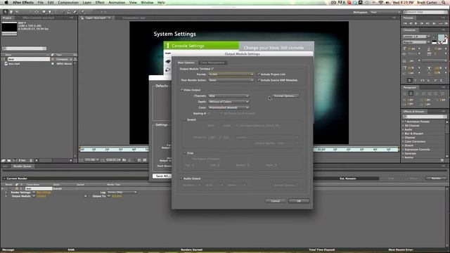Select the Brush tool
Image resolution: width=450 pixels, height=253 pixels.
tap(63, 12)
